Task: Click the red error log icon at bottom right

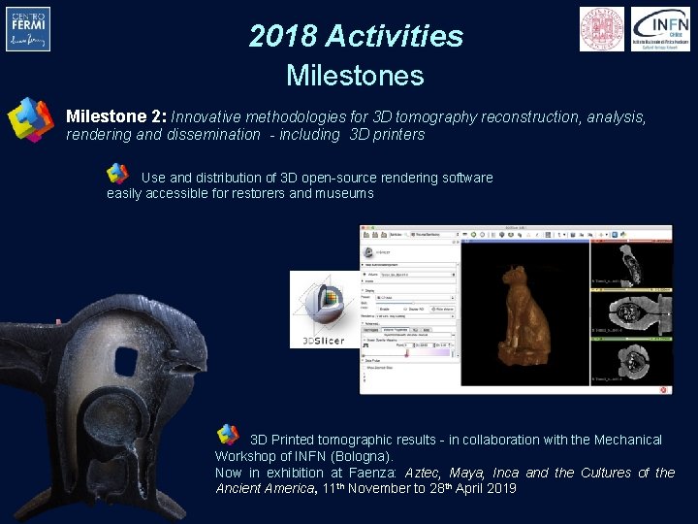Action: click(663, 390)
